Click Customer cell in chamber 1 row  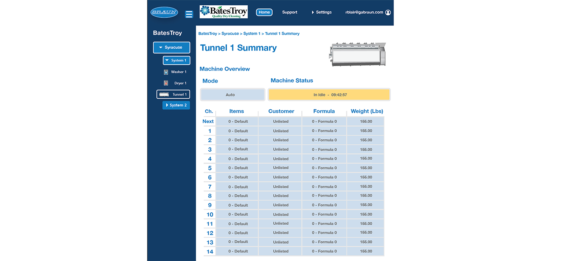tap(280, 131)
